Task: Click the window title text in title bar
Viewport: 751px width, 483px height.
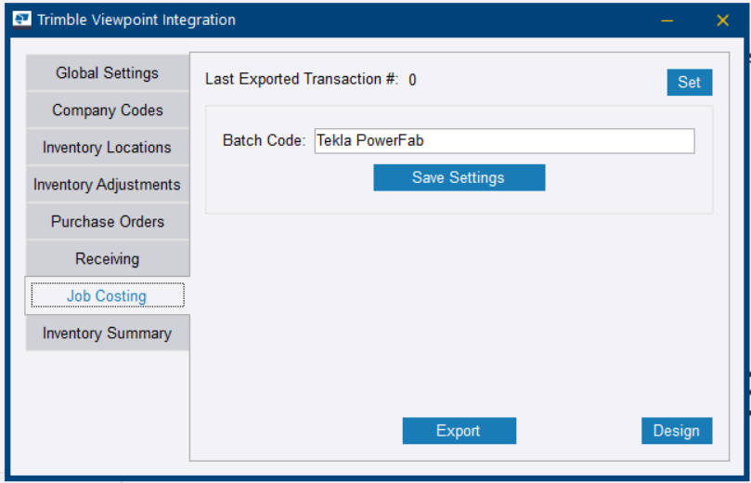Action: (x=136, y=20)
